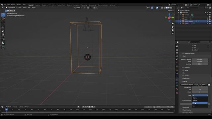Activate the Select Box tool
The image size is (212, 119).
coord(3,15)
